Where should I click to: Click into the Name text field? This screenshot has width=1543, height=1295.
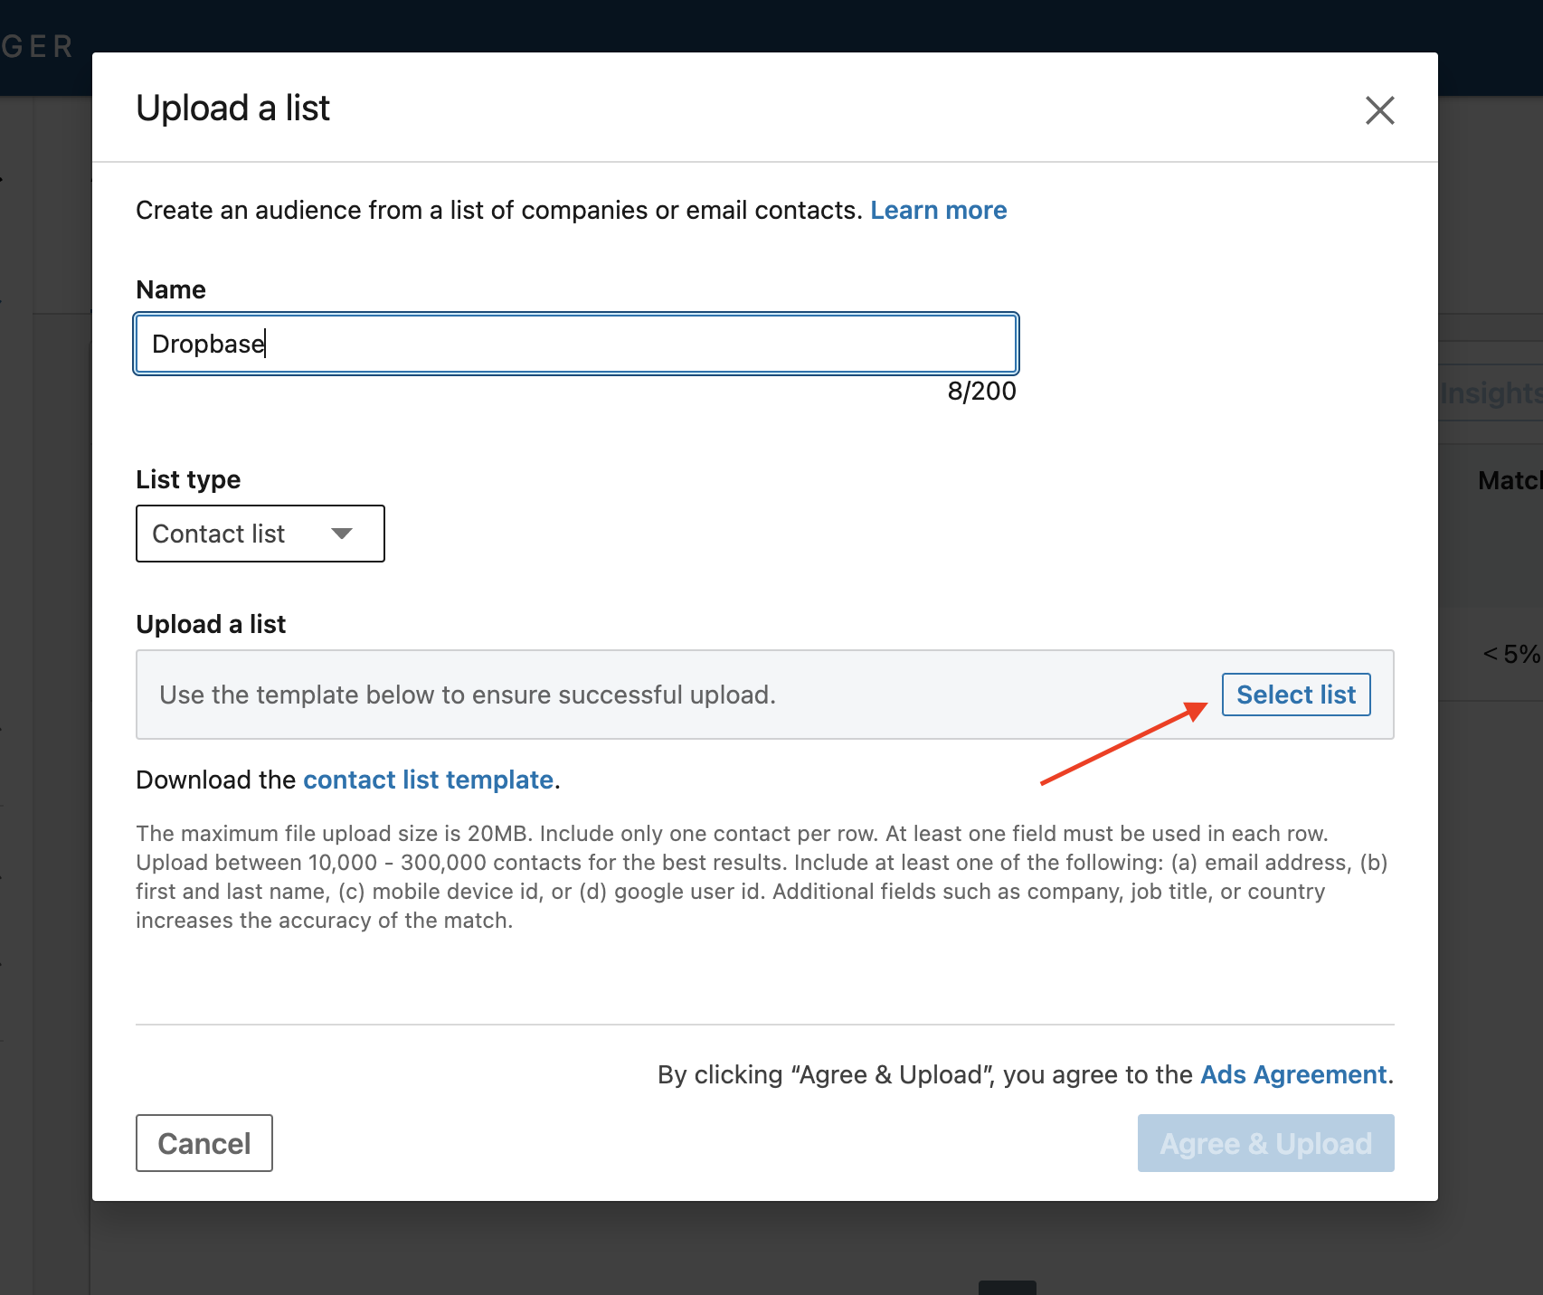pyautogui.click(x=576, y=344)
